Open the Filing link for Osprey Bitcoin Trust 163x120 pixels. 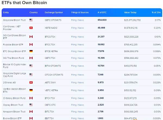point(74,105)
